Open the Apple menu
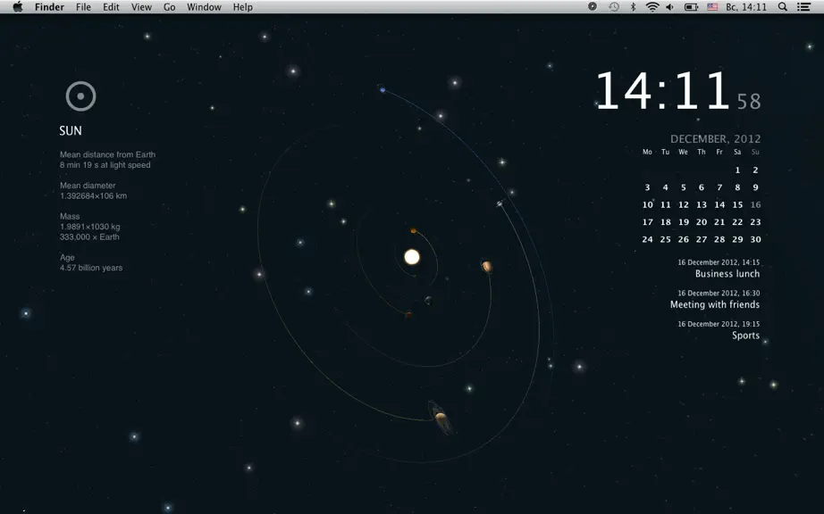This screenshot has height=514, width=824. point(18,7)
